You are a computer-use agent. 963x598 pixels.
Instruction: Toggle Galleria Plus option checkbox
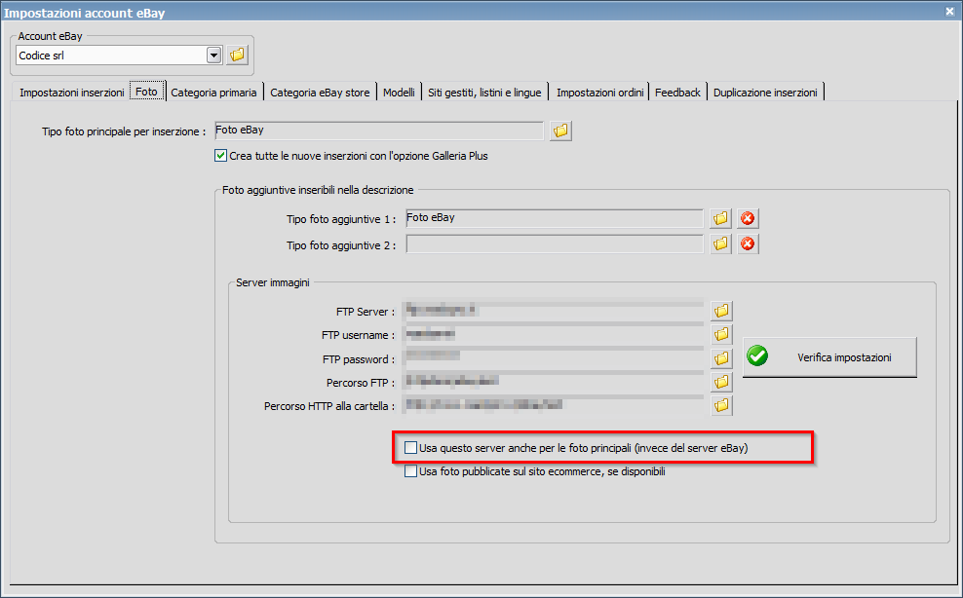tap(220, 156)
